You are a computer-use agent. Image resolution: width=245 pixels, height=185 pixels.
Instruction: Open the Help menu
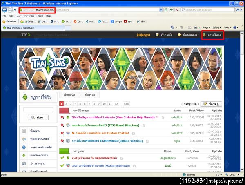(49, 16)
